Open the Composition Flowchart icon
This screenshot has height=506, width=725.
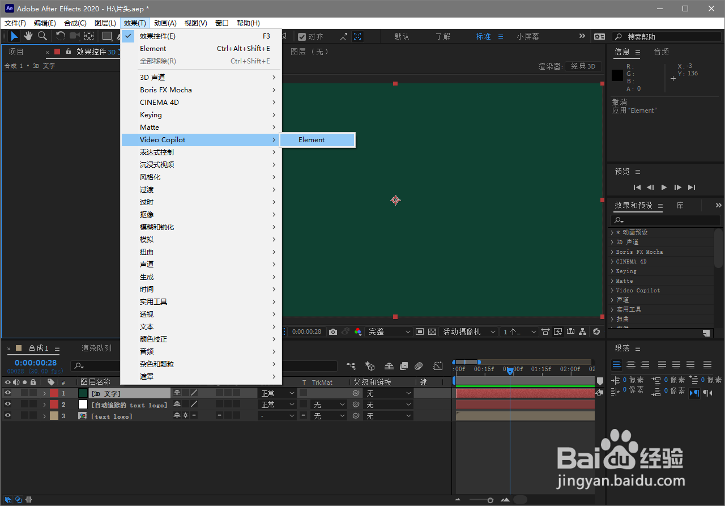pyautogui.click(x=583, y=331)
